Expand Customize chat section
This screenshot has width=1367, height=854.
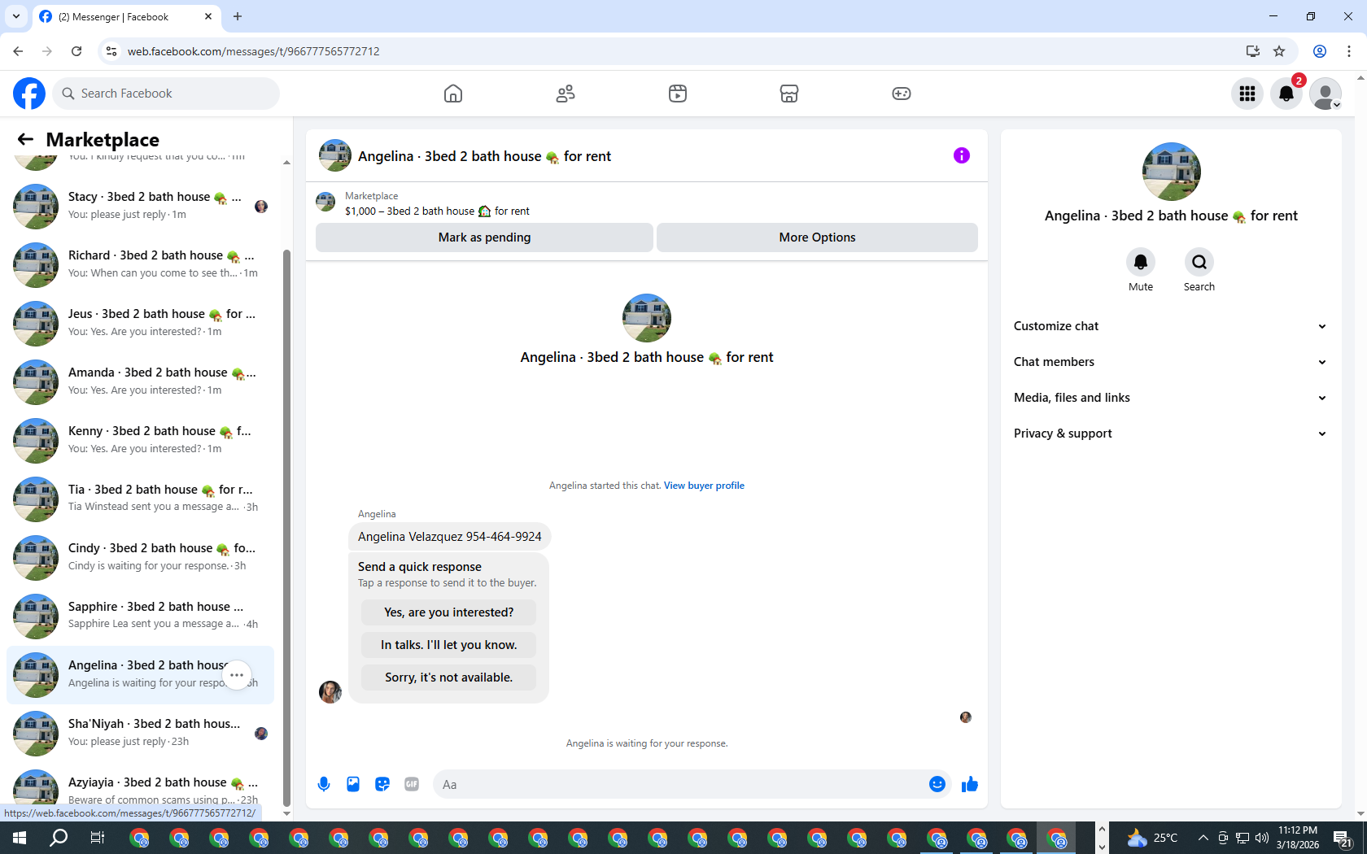point(1170,326)
